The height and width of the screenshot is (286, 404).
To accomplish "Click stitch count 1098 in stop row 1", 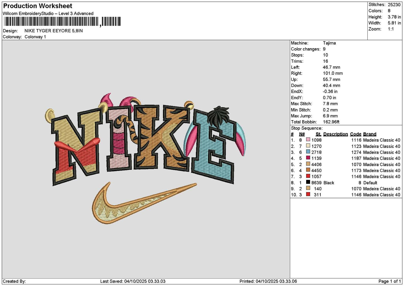I will pos(316,140).
